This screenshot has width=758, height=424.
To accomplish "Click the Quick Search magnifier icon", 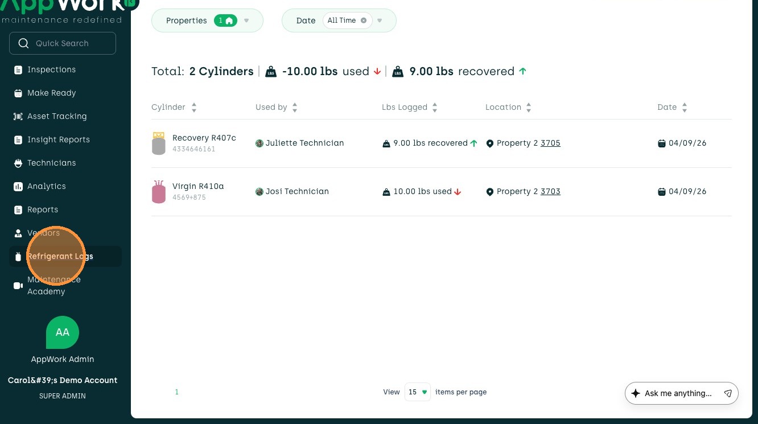I will pyautogui.click(x=23, y=43).
